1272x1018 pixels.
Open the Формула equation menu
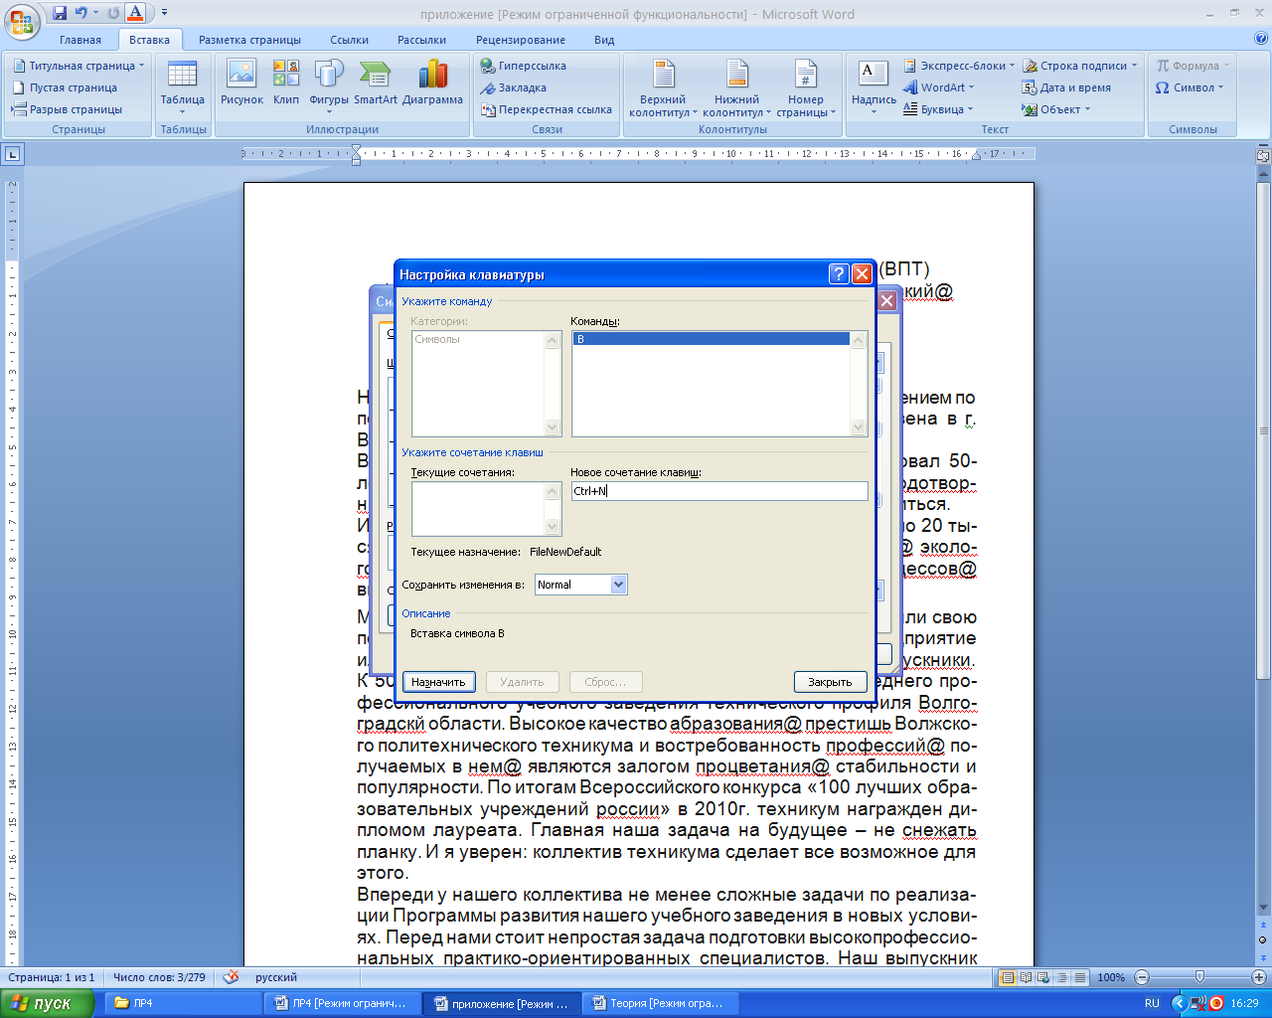[1192, 66]
